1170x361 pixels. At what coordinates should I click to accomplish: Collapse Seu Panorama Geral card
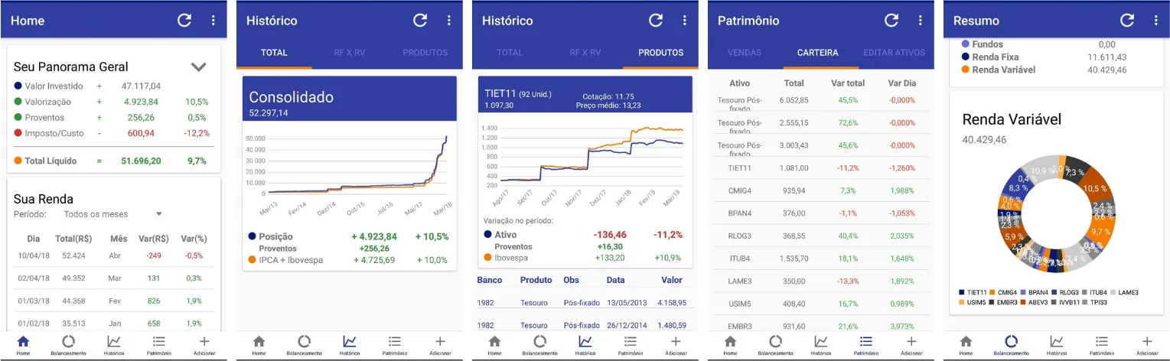click(199, 67)
